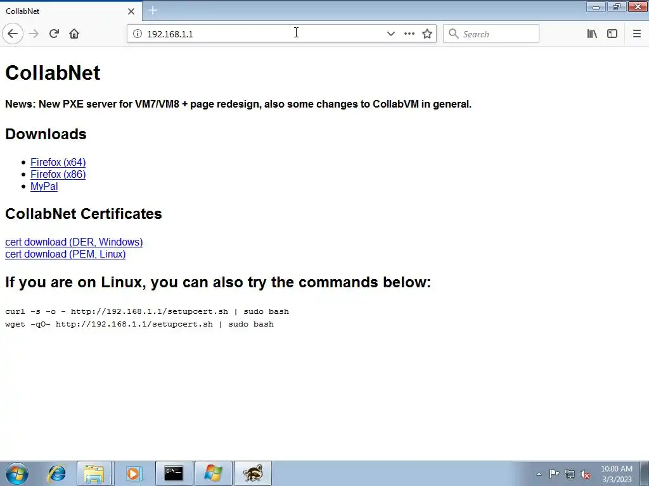
Task: Download Firefox (x86)
Action: point(58,174)
